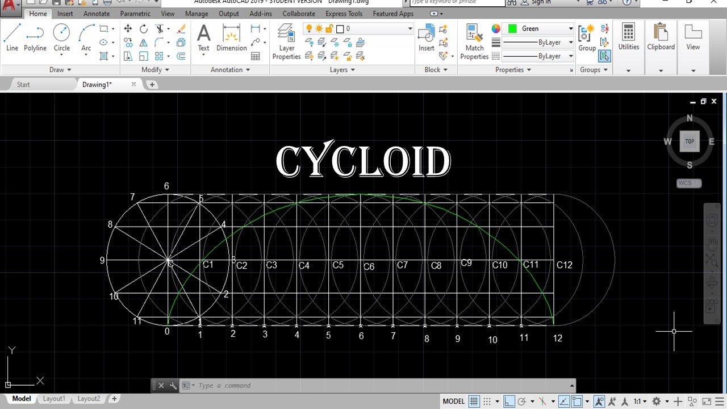Image resolution: width=727 pixels, height=409 pixels.
Task: Add a new drawing tab with plus
Action: click(152, 85)
